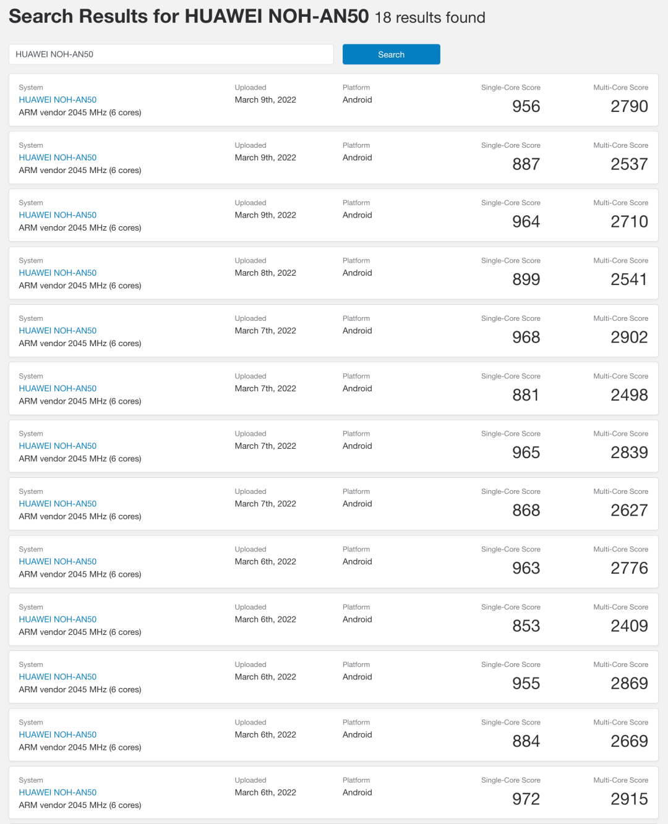Open HUAWEI NOH-AN50 result scoring 968

coord(58,331)
